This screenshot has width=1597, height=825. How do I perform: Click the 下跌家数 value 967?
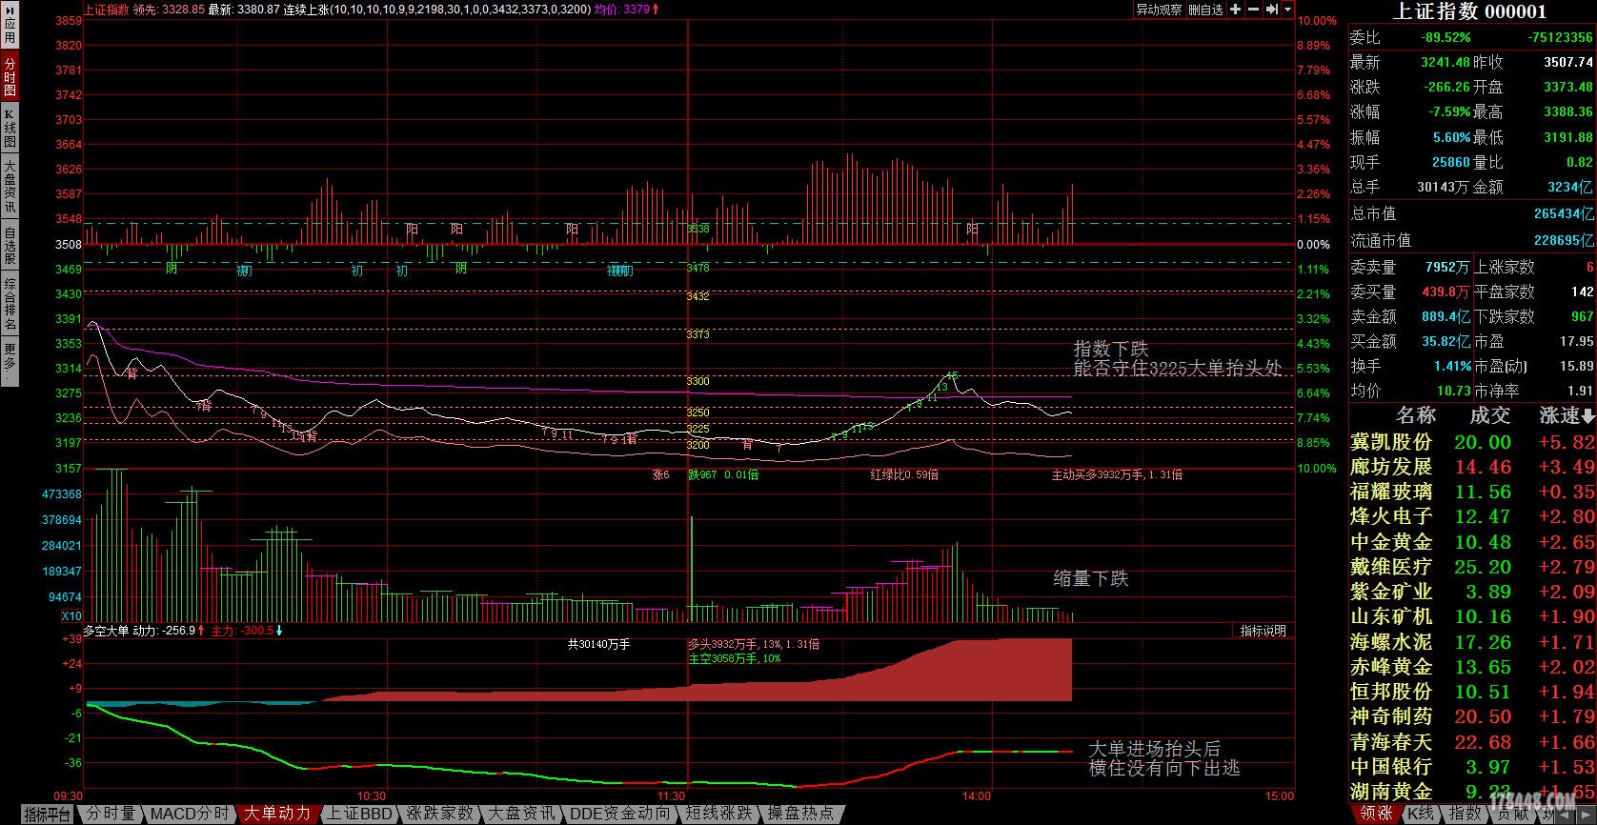[1582, 316]
